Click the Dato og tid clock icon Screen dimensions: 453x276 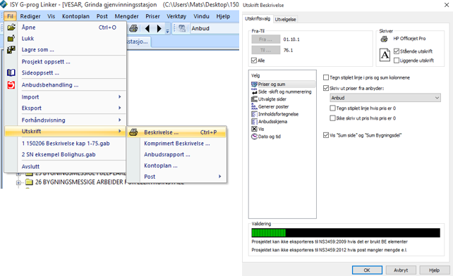(x=254, y=137)
